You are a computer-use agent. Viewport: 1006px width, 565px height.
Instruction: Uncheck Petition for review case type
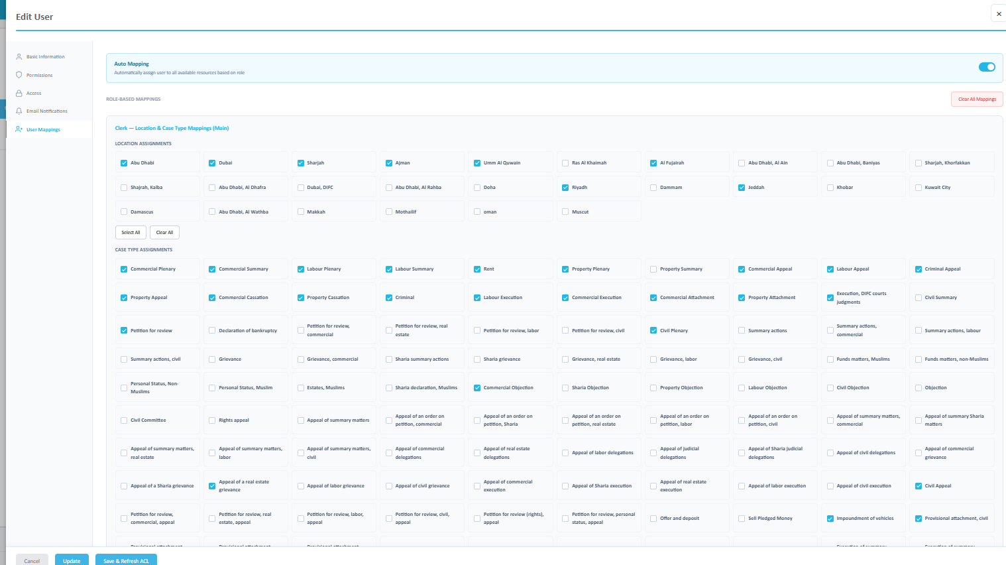pos(124,330)
